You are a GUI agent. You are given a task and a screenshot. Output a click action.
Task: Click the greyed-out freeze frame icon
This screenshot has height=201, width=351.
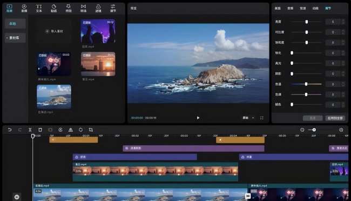click(50, 130)
